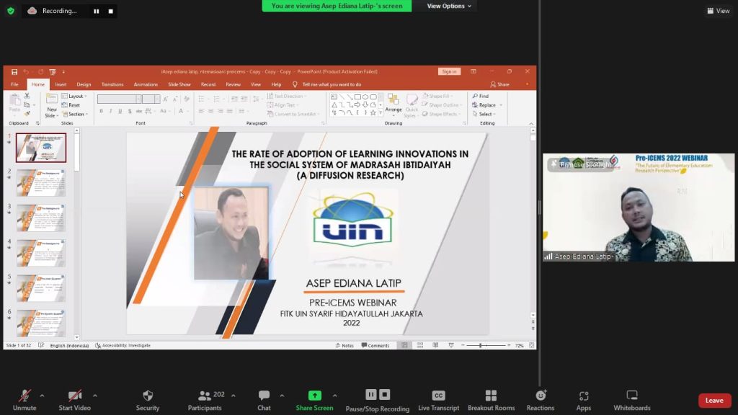The image size is (738, 415).
Task: Switch to the Slide Show ribbon tab
Action: click(179, 85)
